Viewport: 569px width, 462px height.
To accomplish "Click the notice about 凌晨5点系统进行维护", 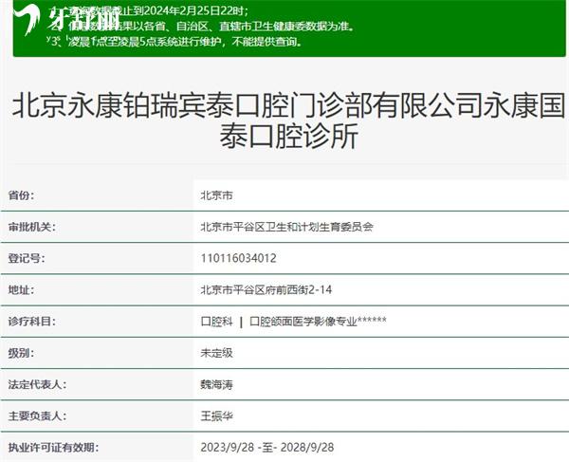I will (x=175, y=42).
